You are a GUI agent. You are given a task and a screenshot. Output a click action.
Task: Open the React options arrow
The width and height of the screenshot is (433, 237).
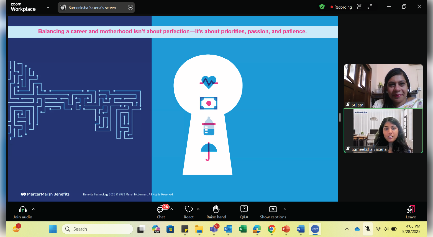[198, 209]
